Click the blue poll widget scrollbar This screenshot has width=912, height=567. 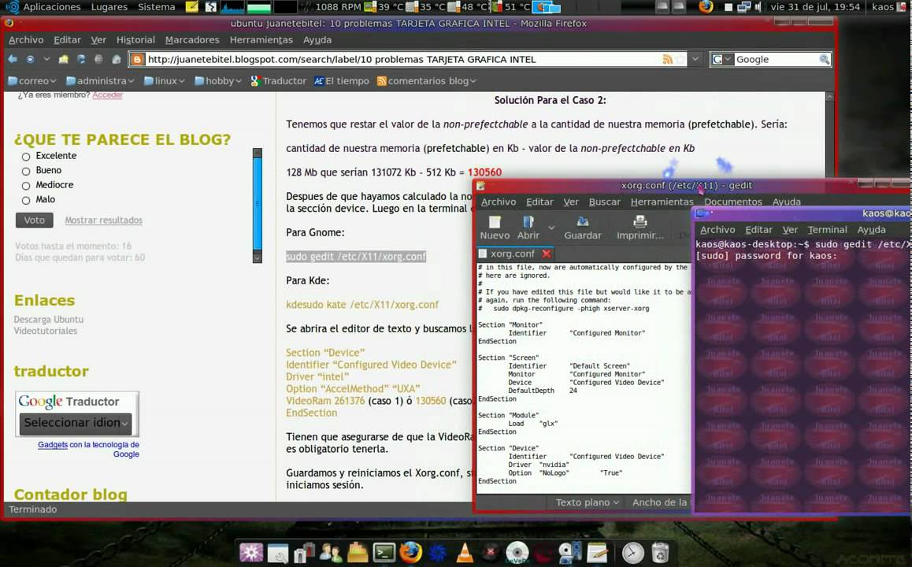[x=257, y=206]
